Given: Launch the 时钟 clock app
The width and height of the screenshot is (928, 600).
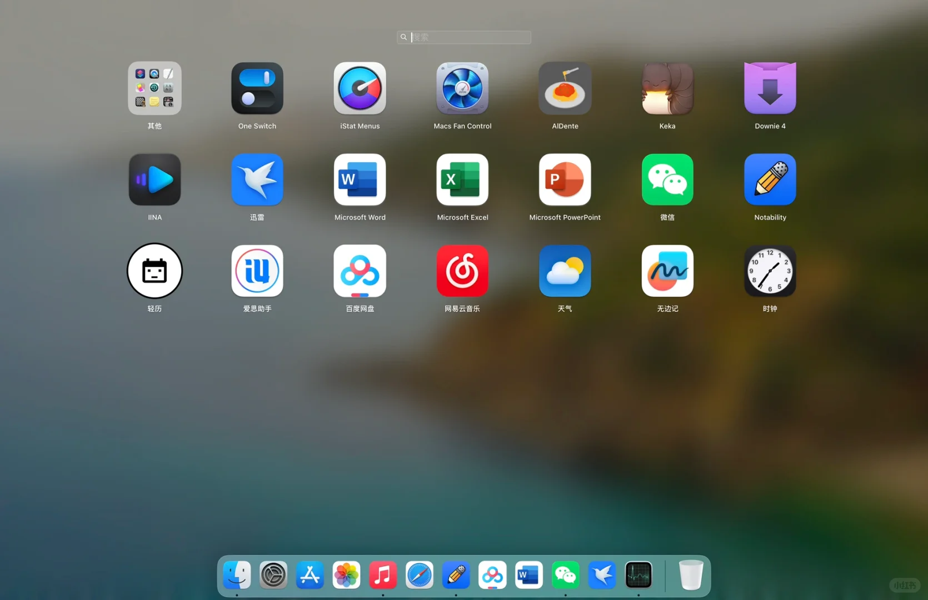Looking at the screenshot, I should coord(770,271).
